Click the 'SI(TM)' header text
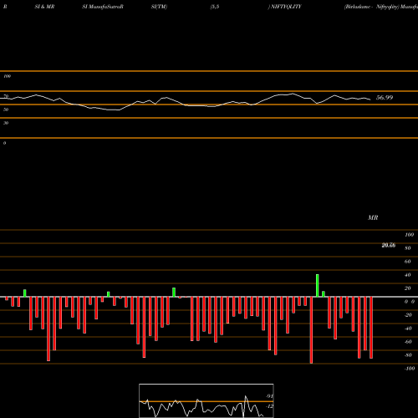Screen dimensions: 418x418 point(159,7)
